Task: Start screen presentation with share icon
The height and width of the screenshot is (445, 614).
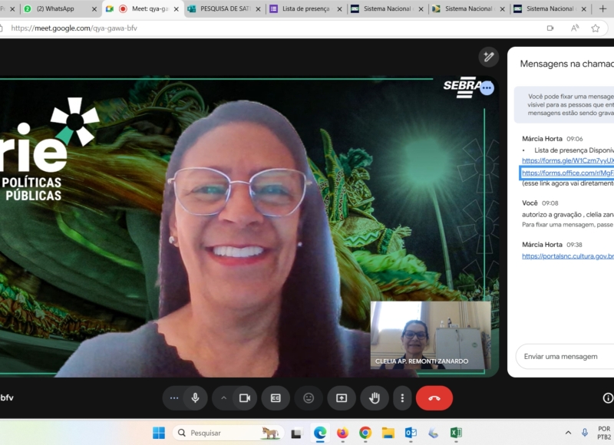Action: coord(342,398)
